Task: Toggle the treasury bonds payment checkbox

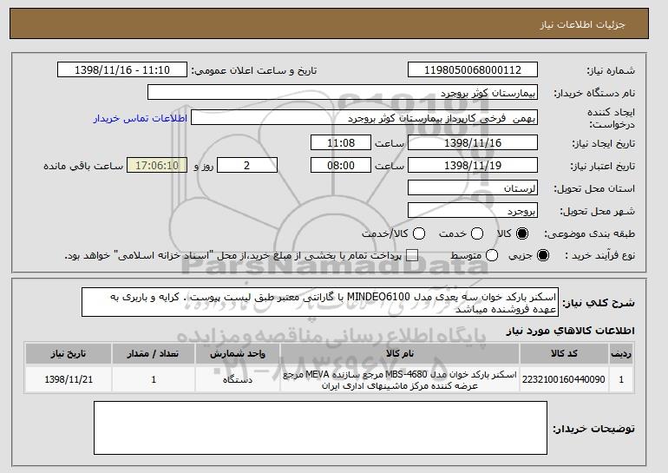Action: [411, 256]
